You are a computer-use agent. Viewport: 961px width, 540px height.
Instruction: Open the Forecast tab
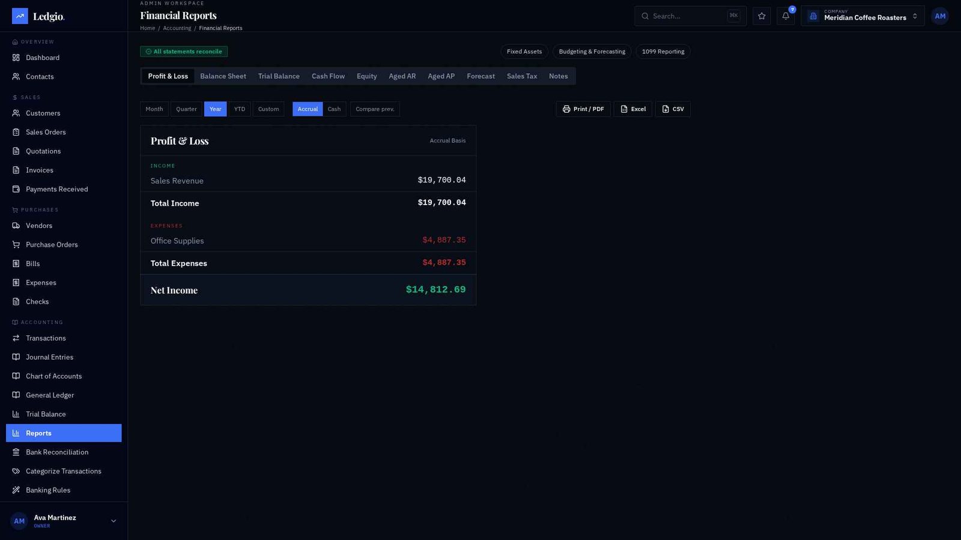click(x=481, y=76)
